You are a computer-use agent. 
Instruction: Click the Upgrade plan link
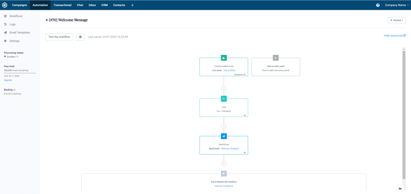tap(8, 80)
